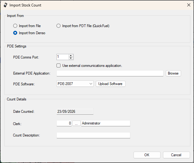Browse for external PDE application

(x=173, y=73)
